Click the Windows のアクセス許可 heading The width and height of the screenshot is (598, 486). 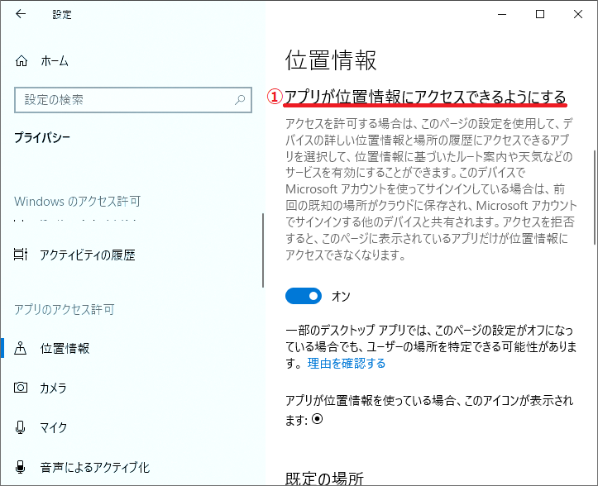click(78, 201)
